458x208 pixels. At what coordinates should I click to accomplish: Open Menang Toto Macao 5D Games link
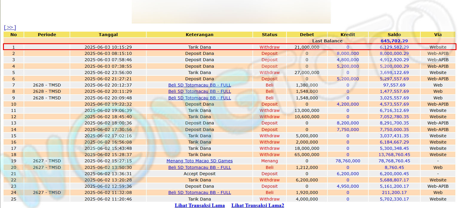click(200, 161)
